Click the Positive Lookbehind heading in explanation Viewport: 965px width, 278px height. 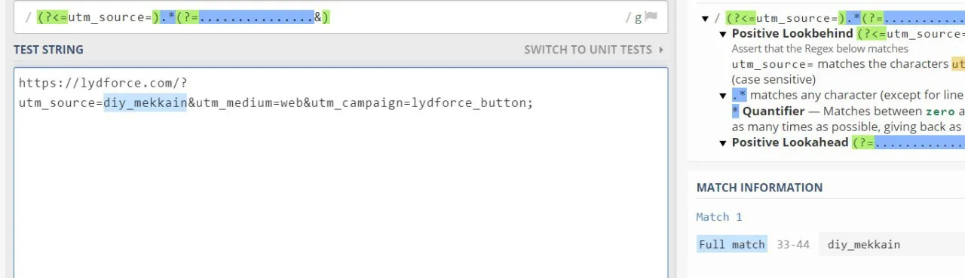[x=792, y=34]
